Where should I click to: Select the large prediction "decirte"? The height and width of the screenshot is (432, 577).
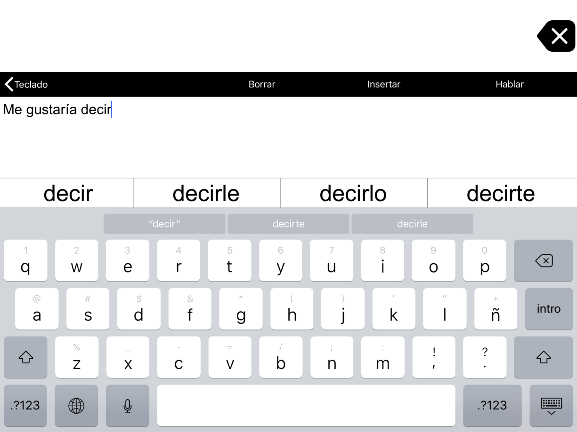[502, 193]
